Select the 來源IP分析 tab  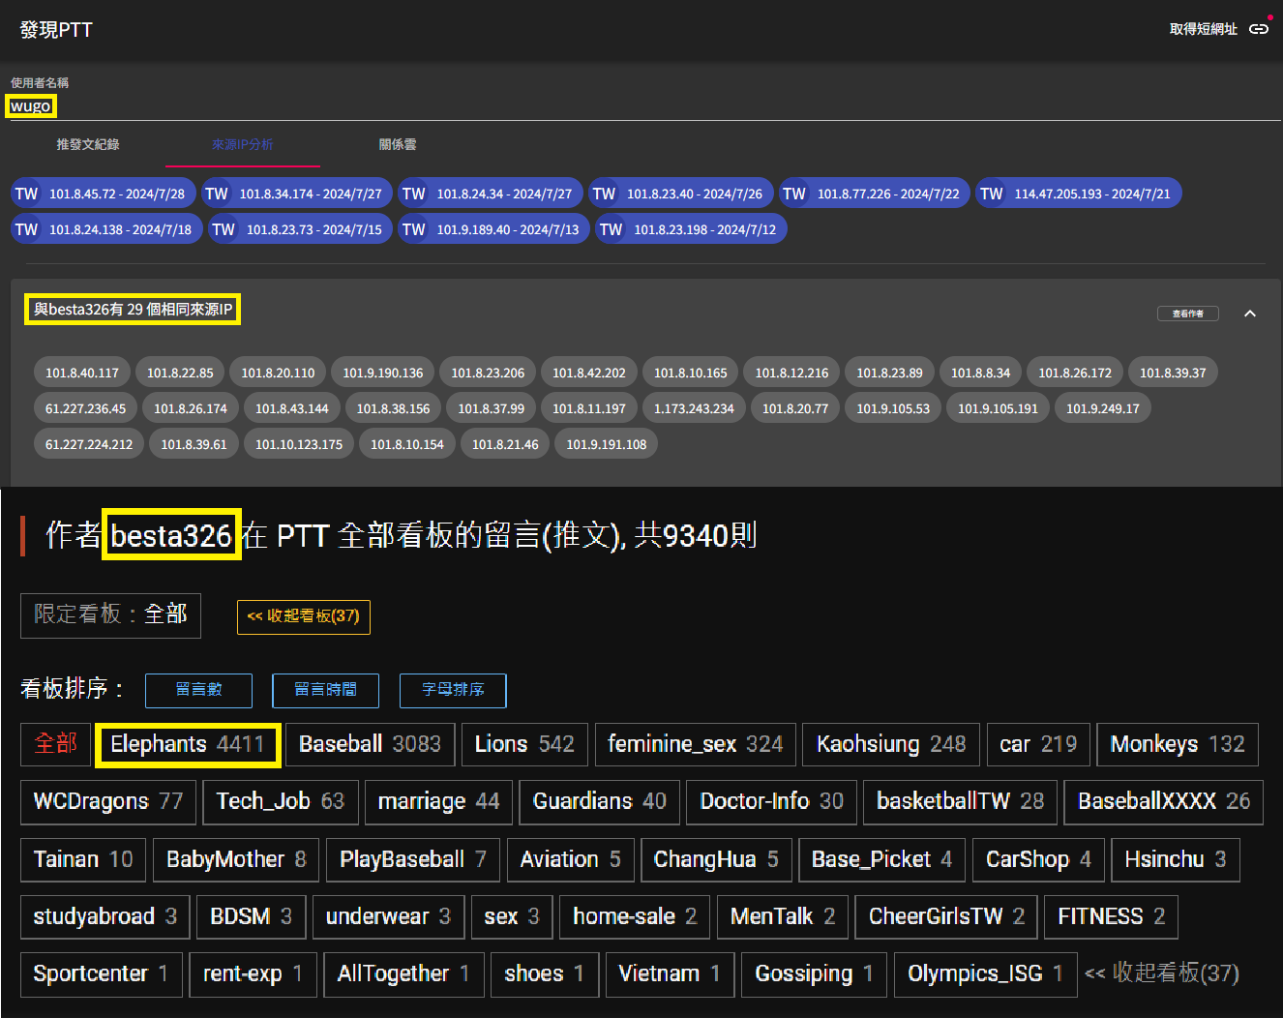point(242,144)
